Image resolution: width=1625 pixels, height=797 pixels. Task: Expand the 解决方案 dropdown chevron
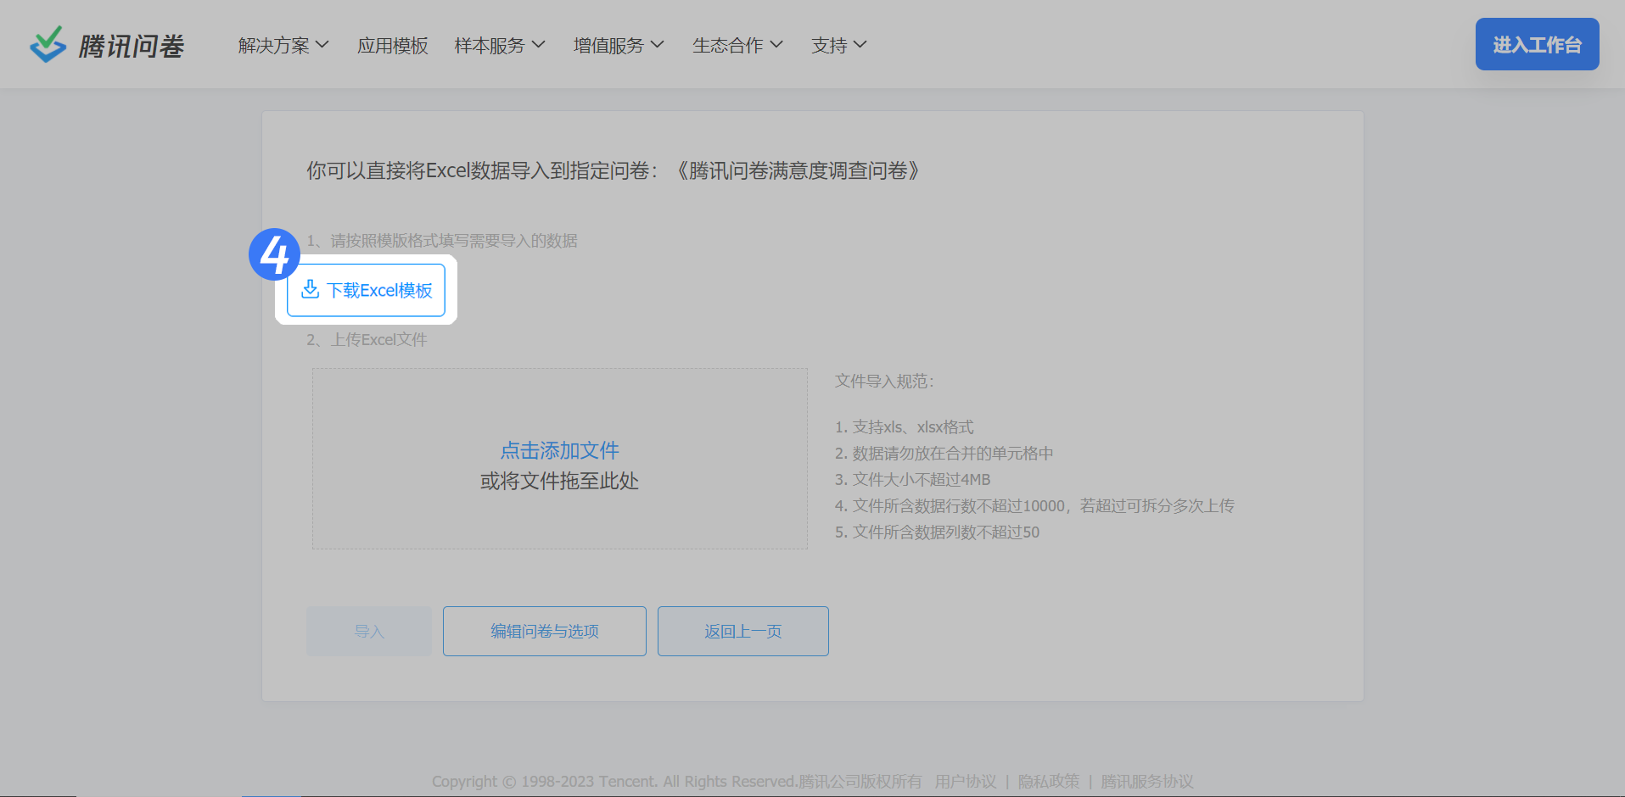tap(322, 44)
